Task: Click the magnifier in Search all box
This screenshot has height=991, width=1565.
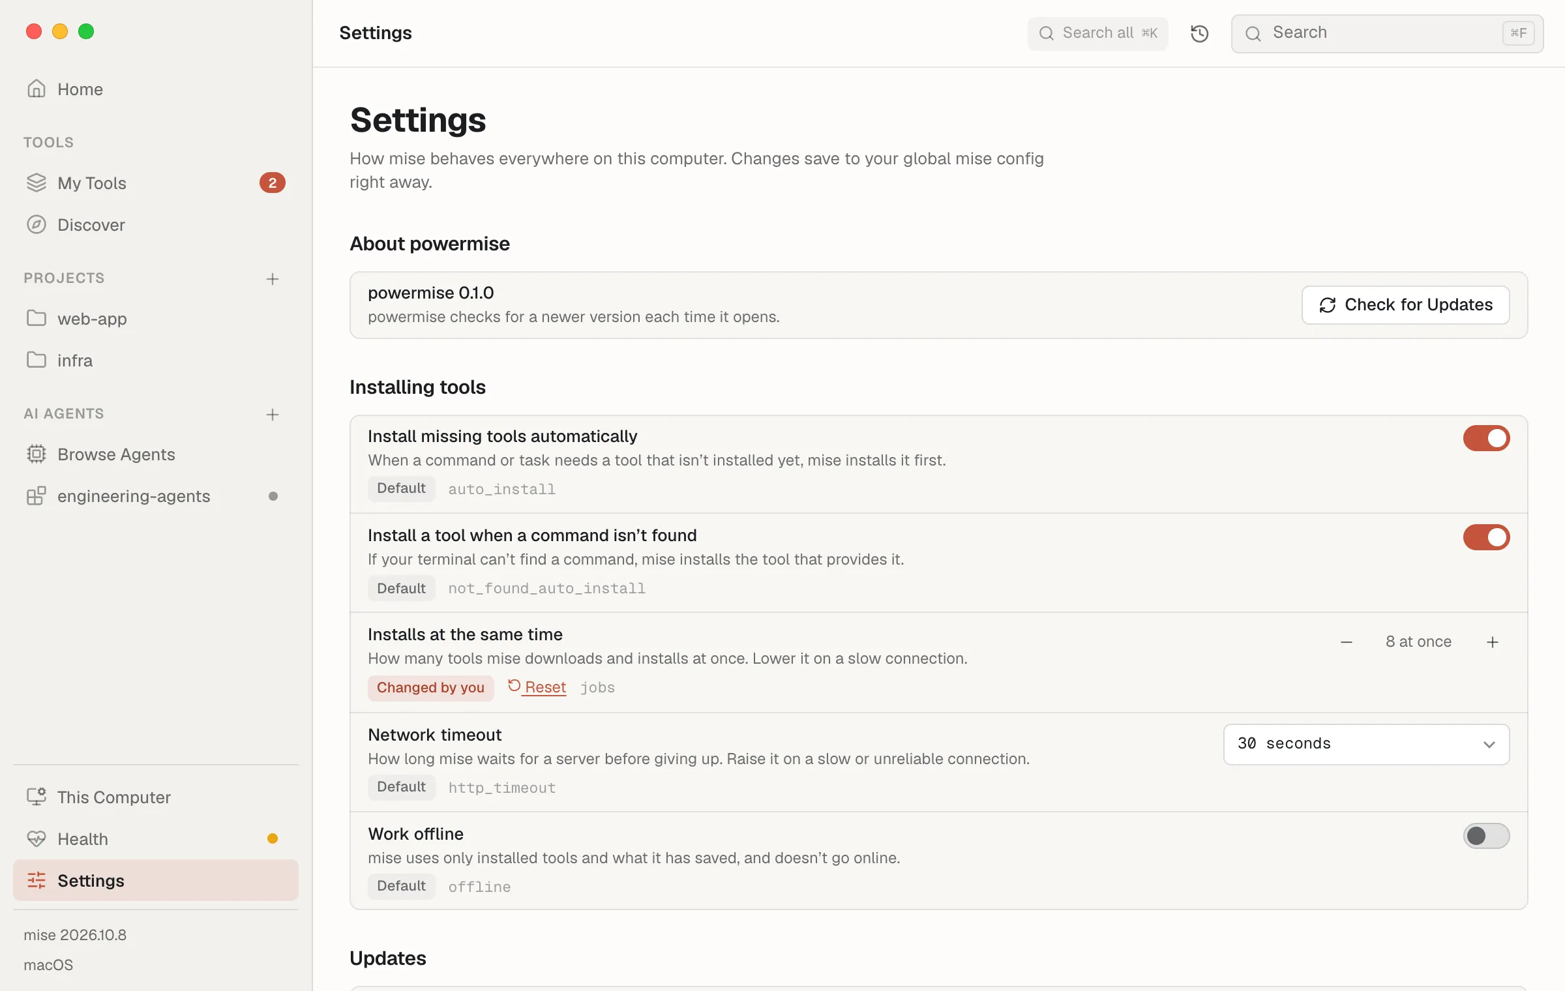Action: tap(1047, 33)
